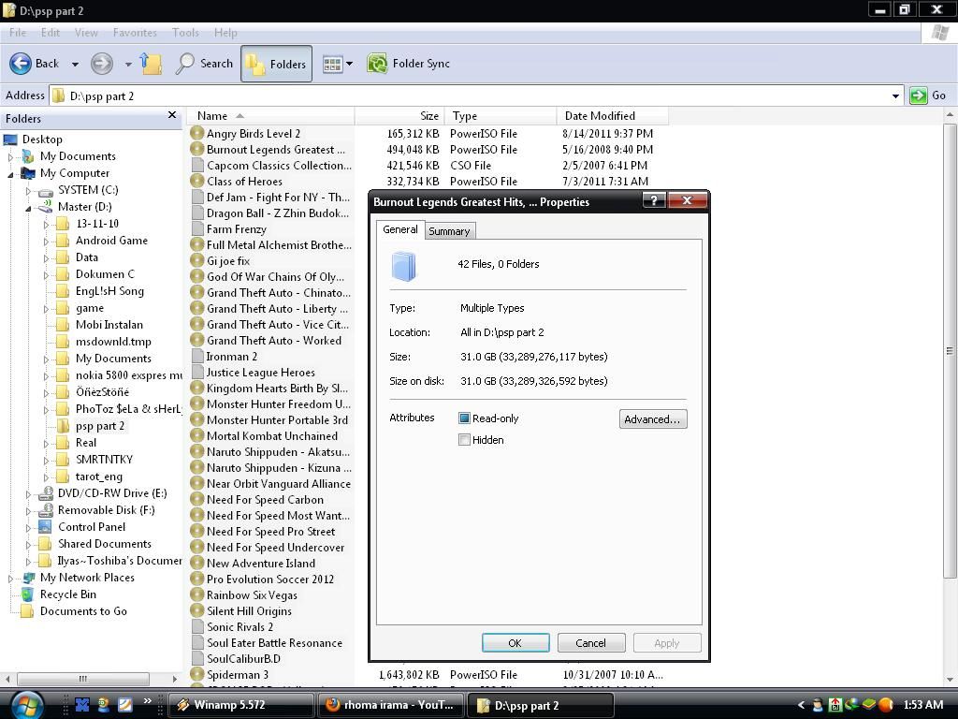The width and height of the screenshot is (958, 719).
Task: Open the Favorites menu
Action: tap(135, 33)
